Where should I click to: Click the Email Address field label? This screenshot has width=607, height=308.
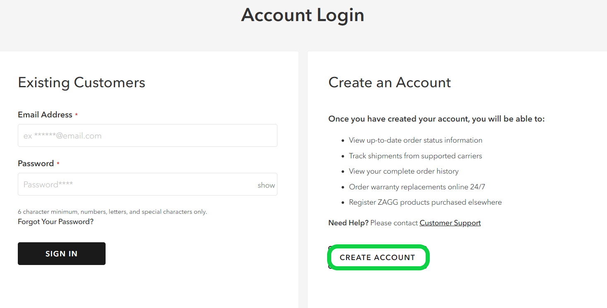(x=45, y=115)
